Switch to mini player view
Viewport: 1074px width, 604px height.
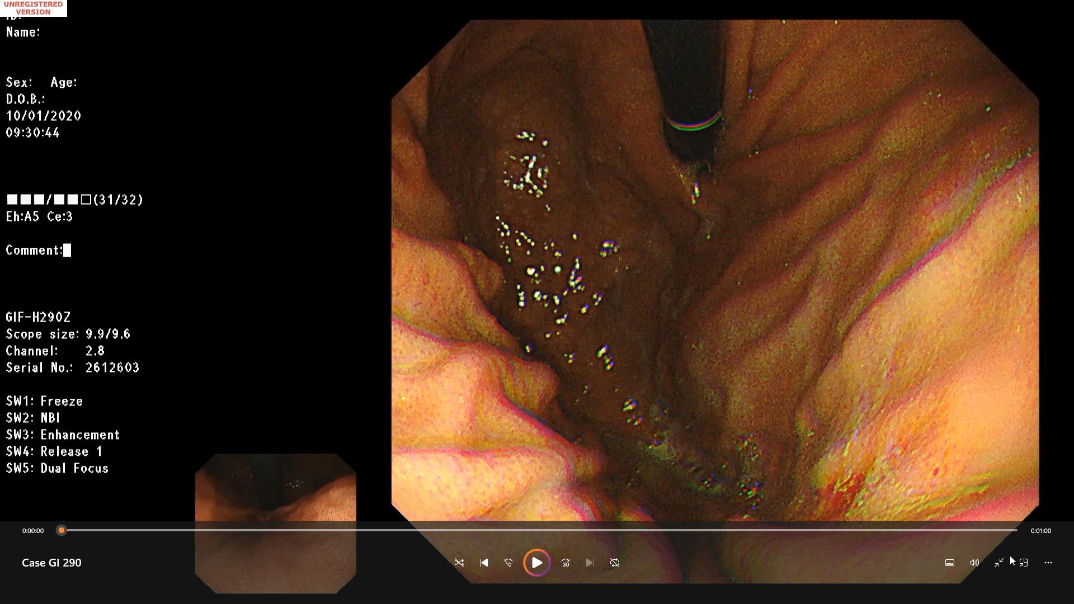point(1024,563)
